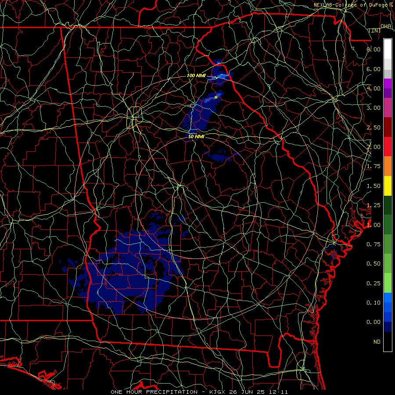Click the 0.75 legend value
Screen dimensions: 395x395
click(x=373, y=244)
